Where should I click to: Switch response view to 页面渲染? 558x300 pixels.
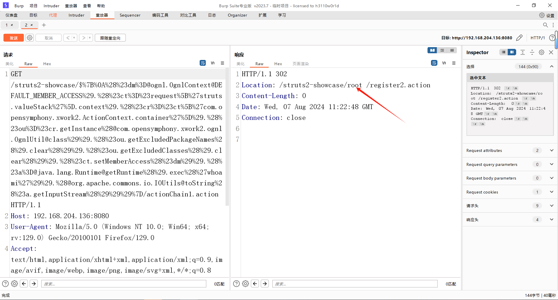pos(301,64)
